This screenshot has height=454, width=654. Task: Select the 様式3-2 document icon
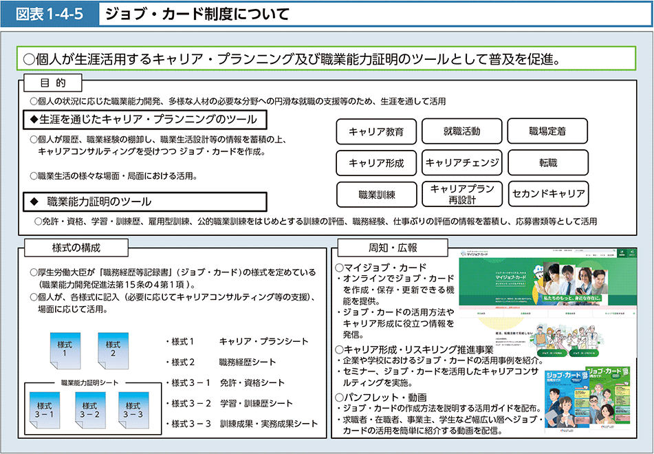pyautogui.click(x=89, y=411)
